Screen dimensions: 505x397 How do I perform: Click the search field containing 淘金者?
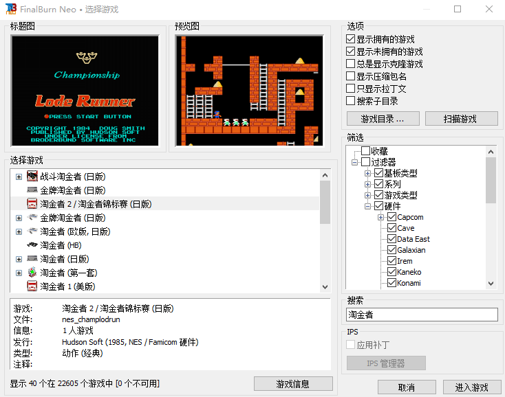[422, 315]
